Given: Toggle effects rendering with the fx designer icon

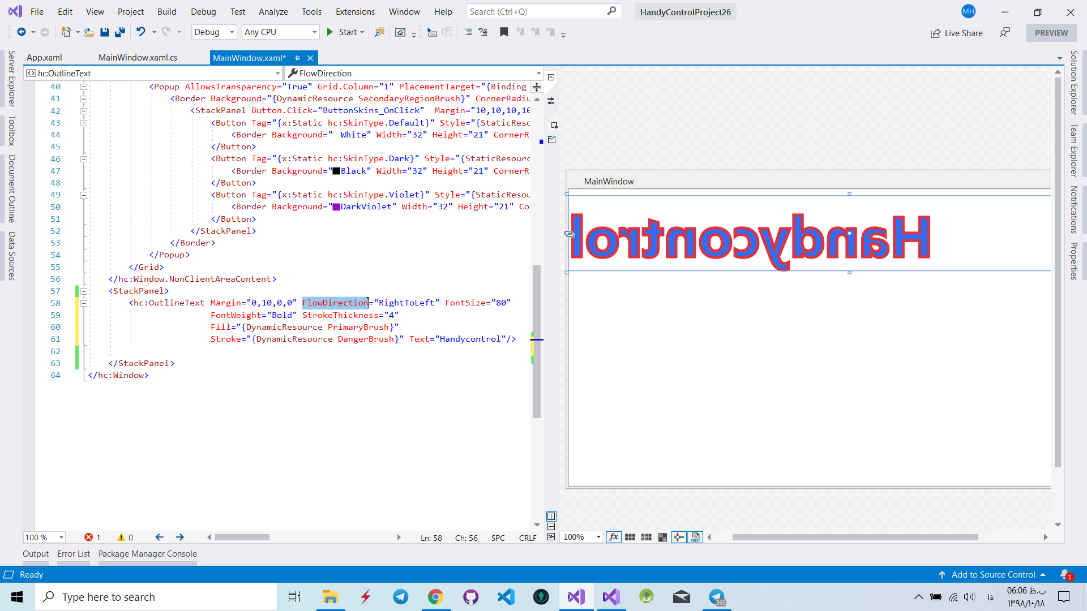Looking at the screenshot, I should [x=614, y=537].
